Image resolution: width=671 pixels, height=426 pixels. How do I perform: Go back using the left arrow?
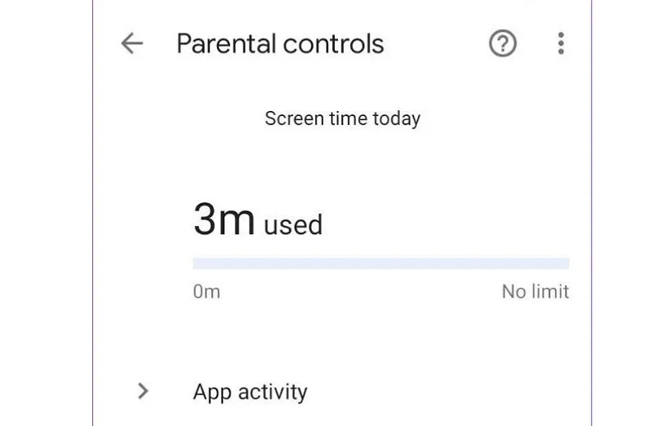131,43
